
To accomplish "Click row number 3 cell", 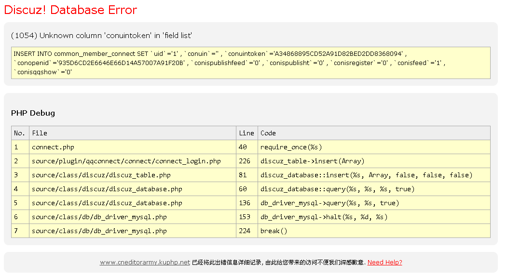I will (x=20, y=175).
